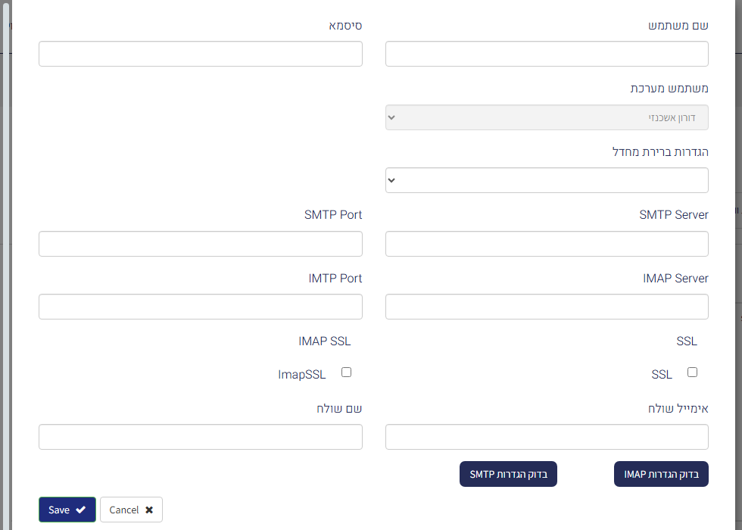Click the page scrollbar on the left edge
742x530 pixels.
[x=6, y=265]
